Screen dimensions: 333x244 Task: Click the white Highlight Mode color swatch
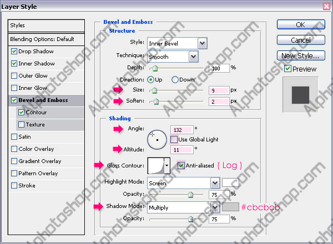[230, 182]
